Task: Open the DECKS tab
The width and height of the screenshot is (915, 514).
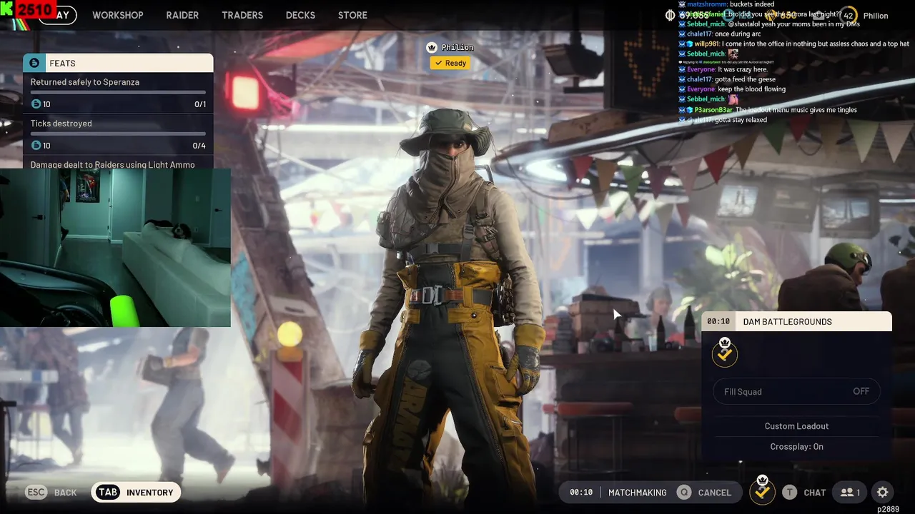Action: (x=300, y=15)
